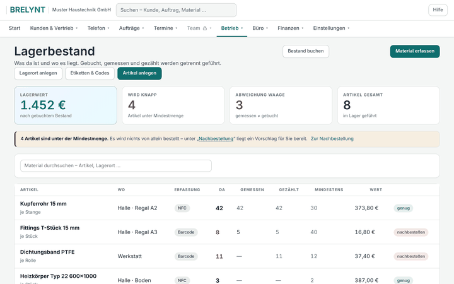Click the Gezählt column header
The image size is (454, 284).
(x=289, y=190)
